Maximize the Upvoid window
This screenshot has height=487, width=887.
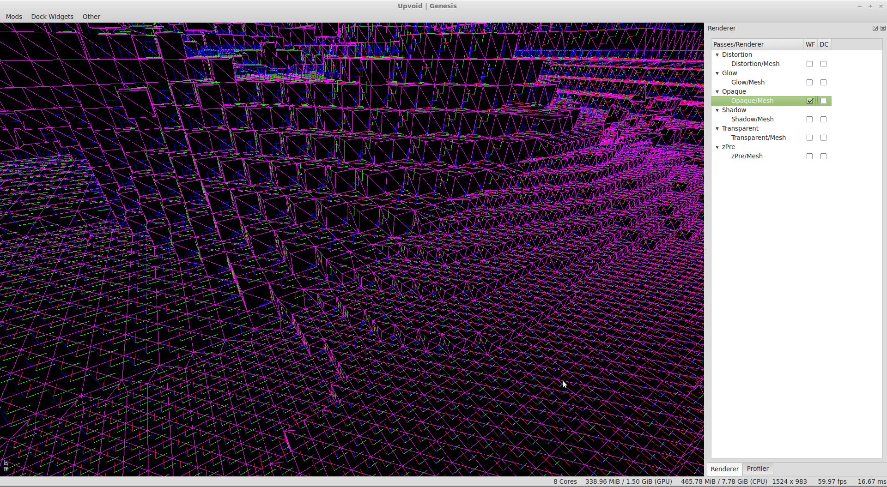[870, 6]
